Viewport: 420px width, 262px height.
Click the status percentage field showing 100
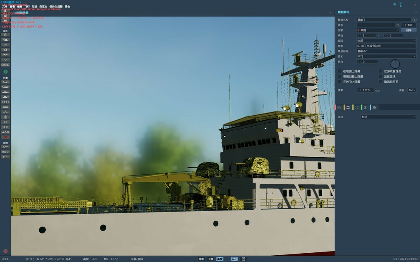click(x=409, y=25)
